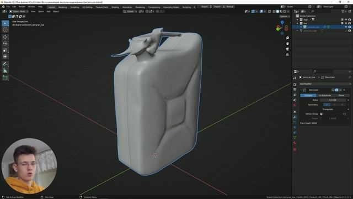
Task: Toggle render camera of high collection
Action: point(350,20)
